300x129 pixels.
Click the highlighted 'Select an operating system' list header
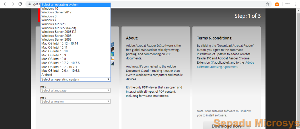[75, 5]
